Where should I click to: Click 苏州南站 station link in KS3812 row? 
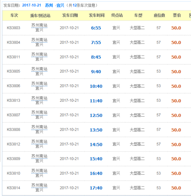pos(39,142)
